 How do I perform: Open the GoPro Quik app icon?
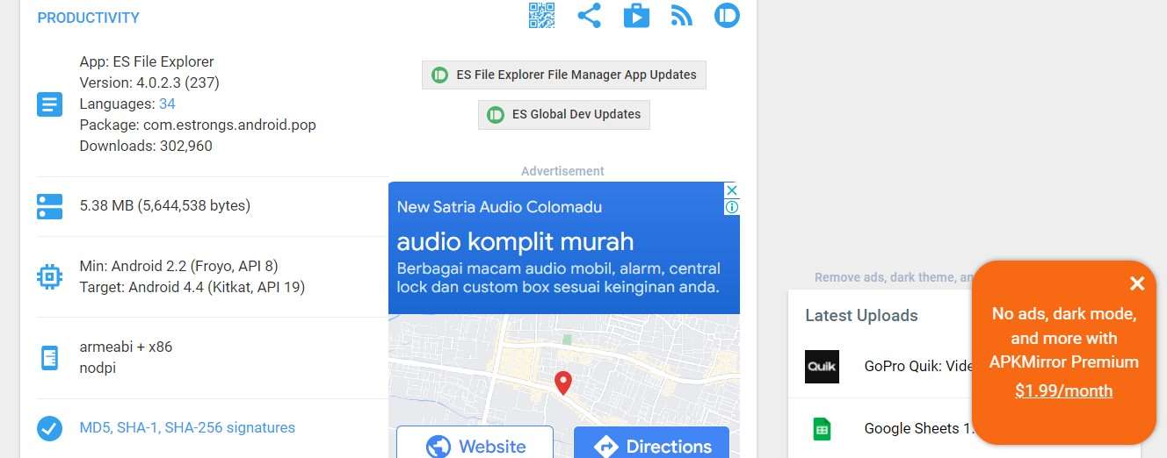pos(822,367)
